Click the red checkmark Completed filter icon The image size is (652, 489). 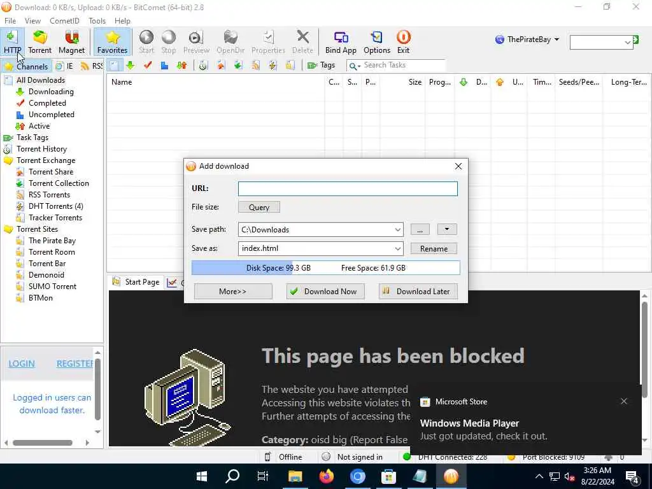[148, 66]
